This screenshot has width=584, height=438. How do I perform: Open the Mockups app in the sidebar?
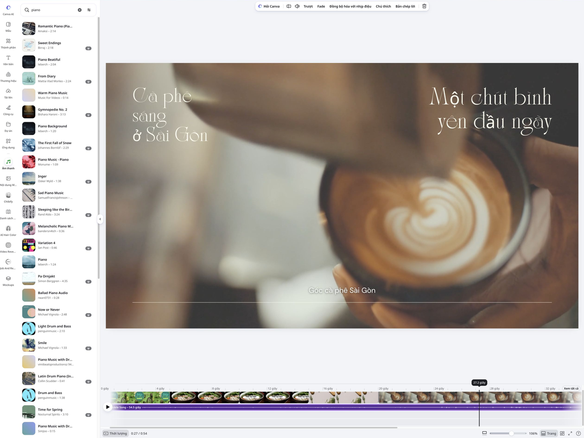pos(8,281)
